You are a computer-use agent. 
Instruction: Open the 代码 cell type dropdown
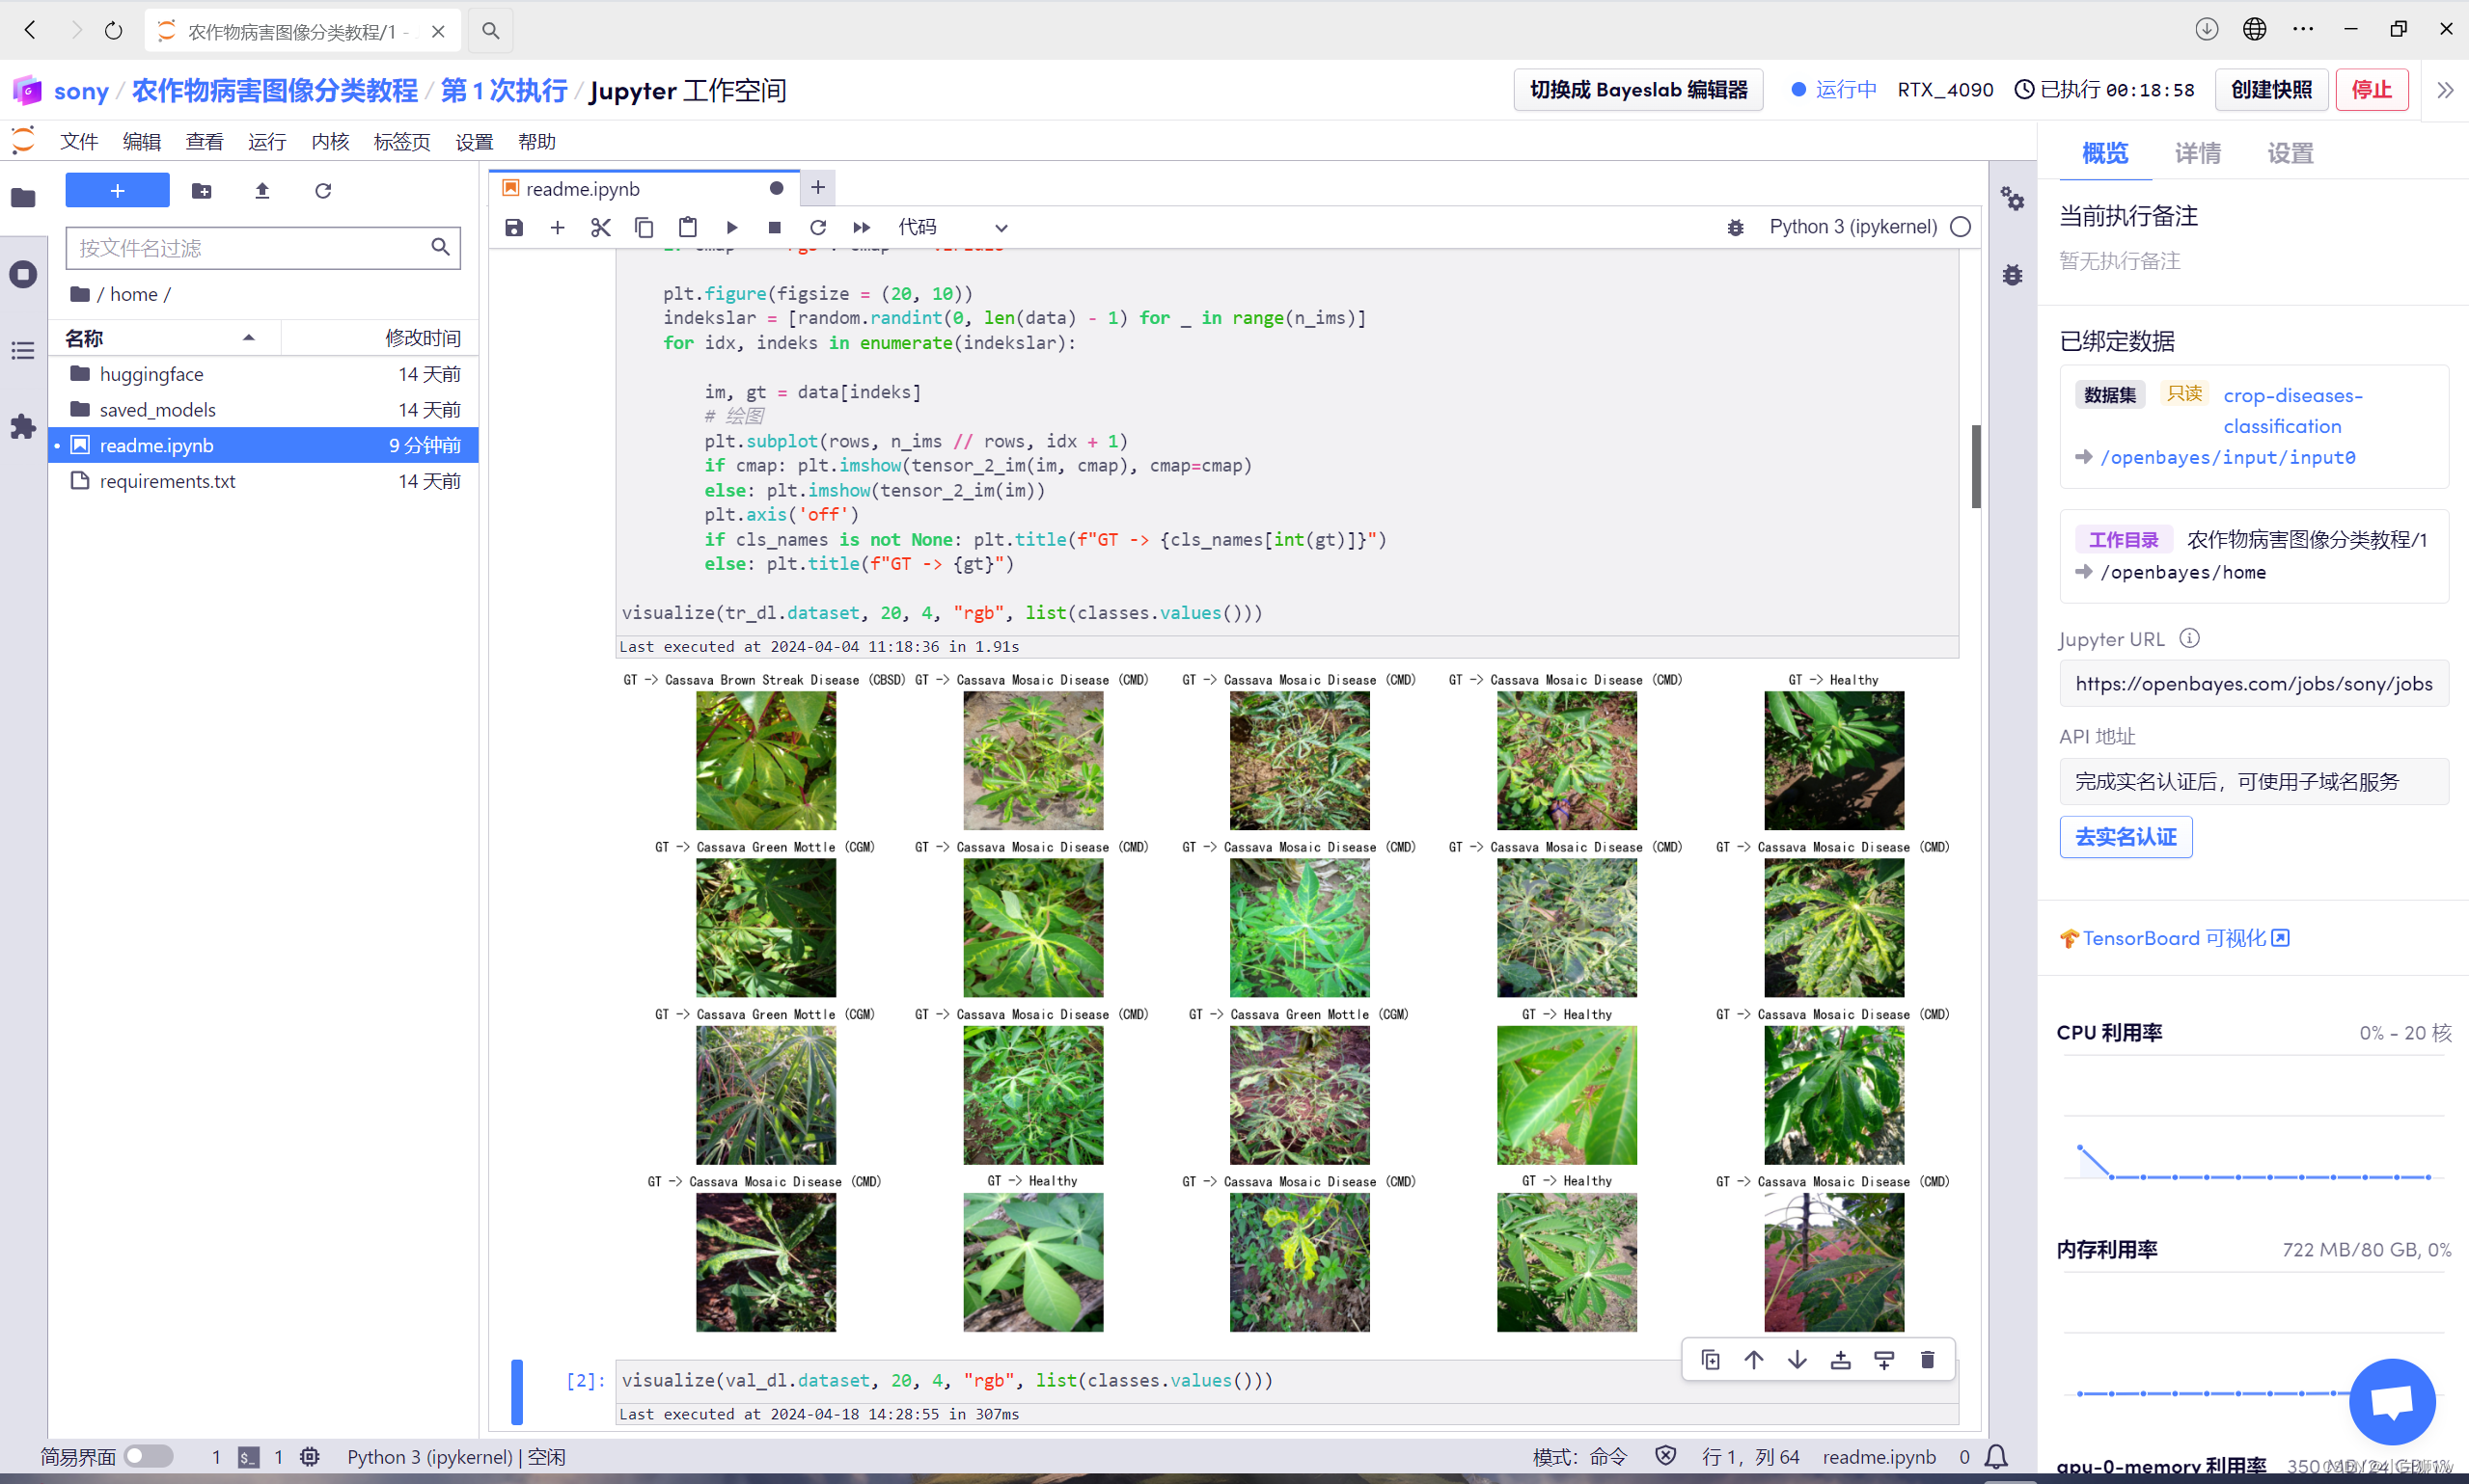(x=952, y=227)
